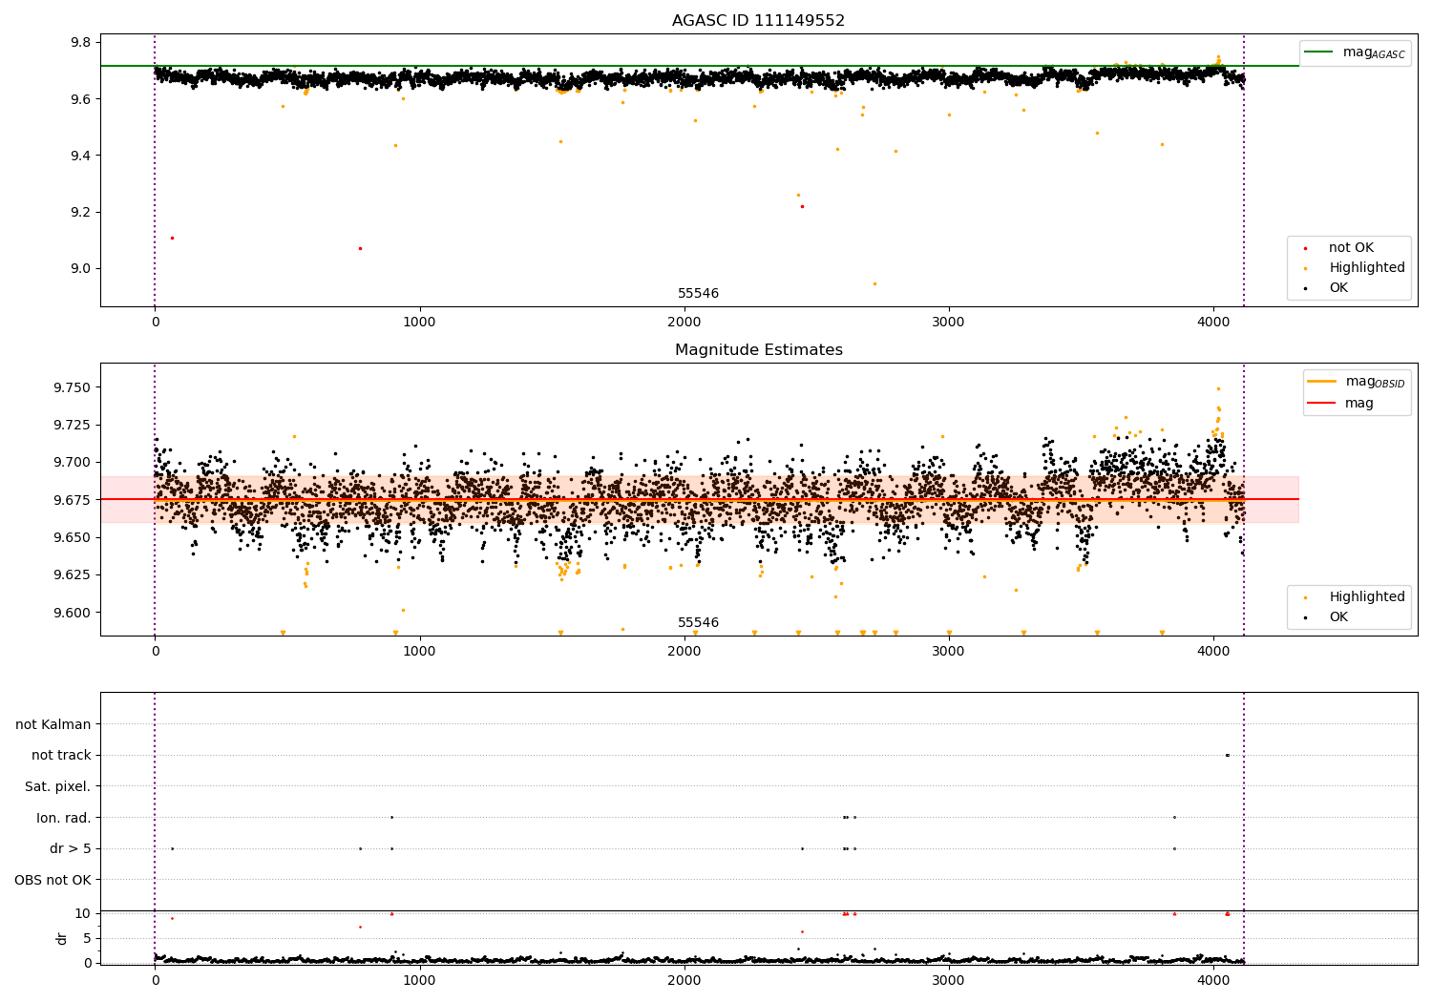1432x1002 pixels.
Task: Click the 'not track' data point near 4000
Action: [x=1227, y=755]
